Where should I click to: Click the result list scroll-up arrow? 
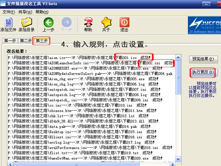[x=178, y=57]
